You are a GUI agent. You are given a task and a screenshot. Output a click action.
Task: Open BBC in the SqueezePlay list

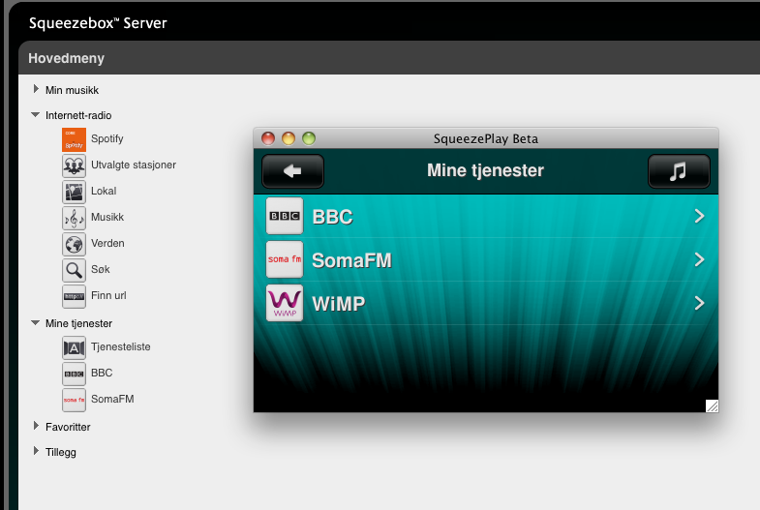tap(484, 217)
